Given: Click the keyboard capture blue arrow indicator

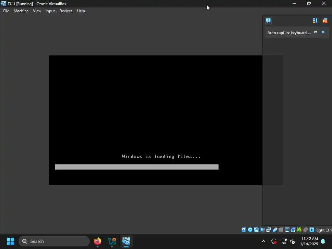Looking at the screenshot, I should pos(312,230).
